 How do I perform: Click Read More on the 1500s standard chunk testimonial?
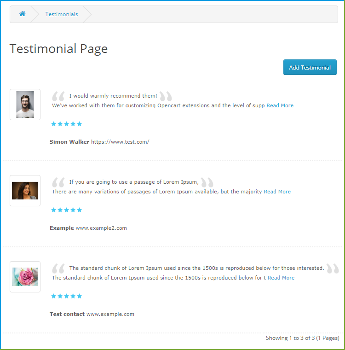pyautogui.click(x=281, y=278)
